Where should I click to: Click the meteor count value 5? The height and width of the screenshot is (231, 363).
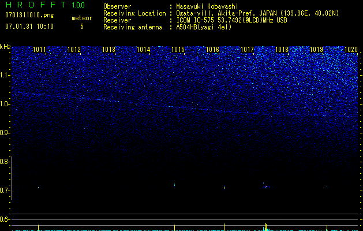click(x=81, y=26)
